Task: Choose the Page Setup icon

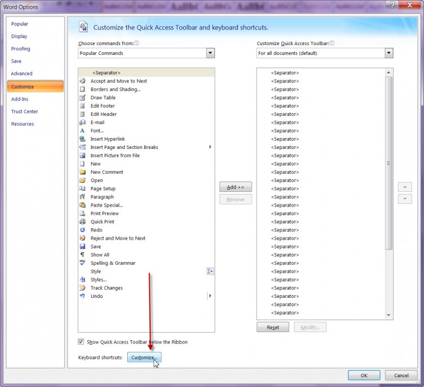Action: (83, 189)
